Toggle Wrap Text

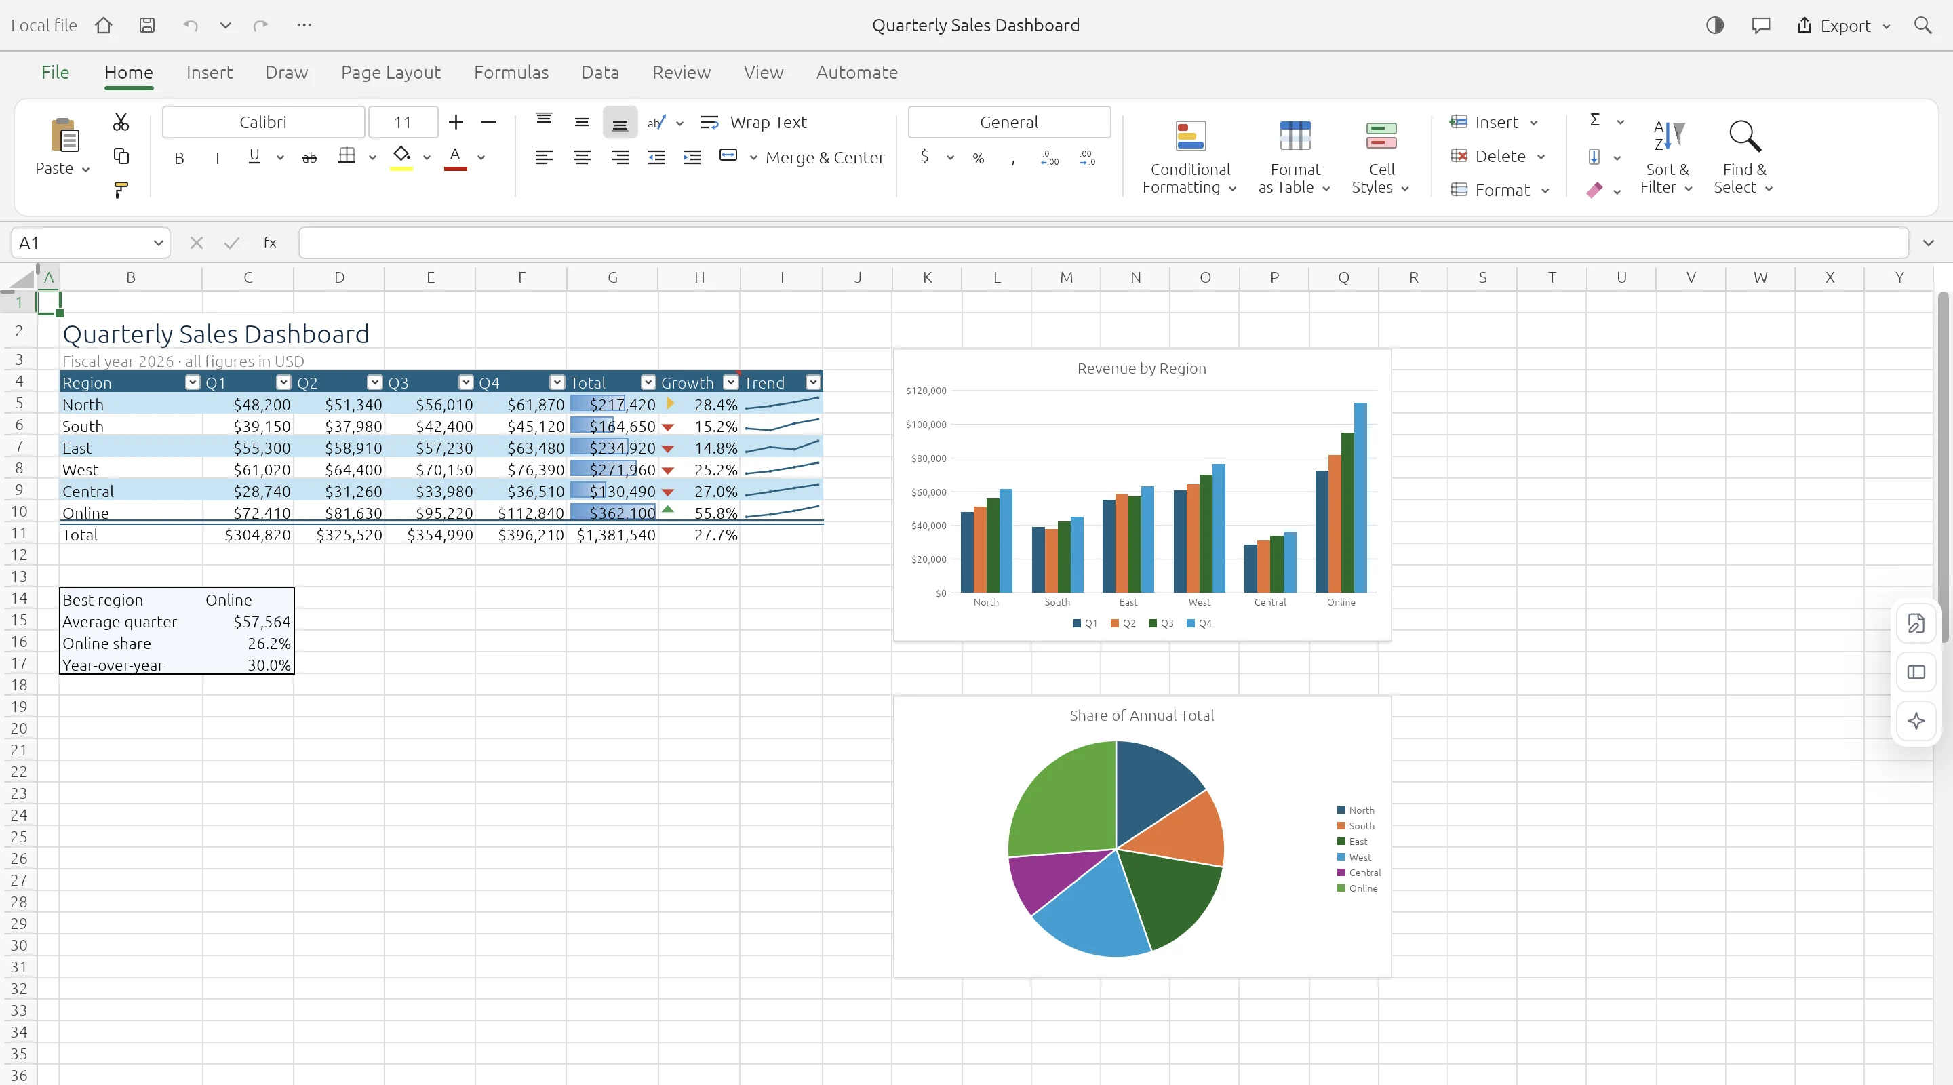(753, 122)
